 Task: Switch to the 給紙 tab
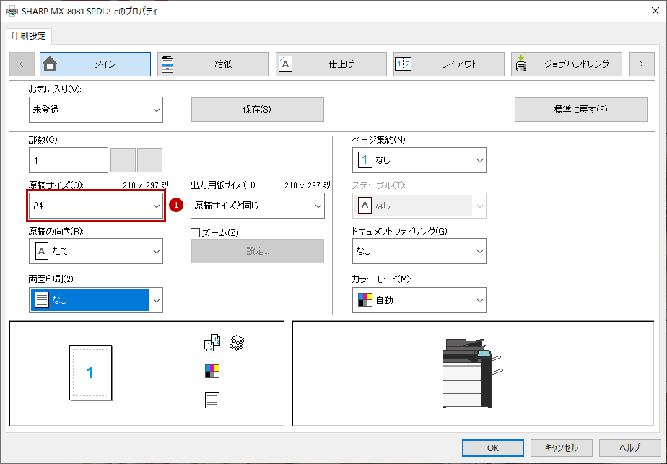213,64
